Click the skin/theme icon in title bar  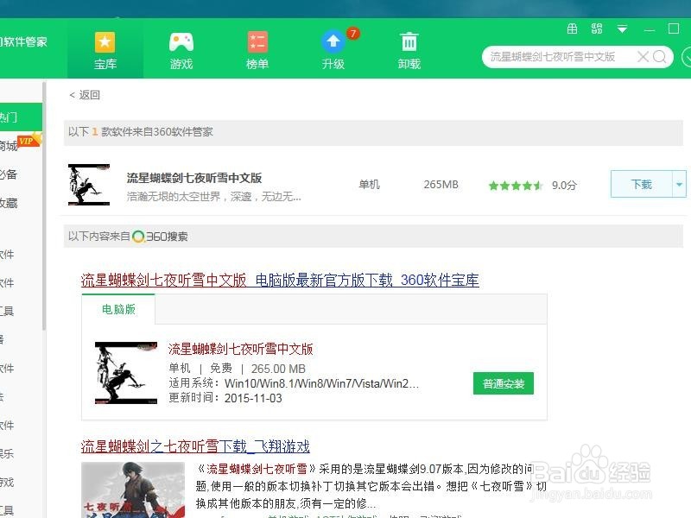(x=597, y=29)
